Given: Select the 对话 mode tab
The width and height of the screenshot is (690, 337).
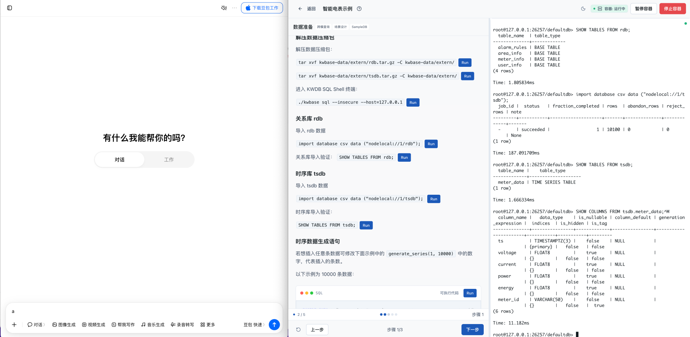Looking at the screenshot, I should click(x=120, y=160).
